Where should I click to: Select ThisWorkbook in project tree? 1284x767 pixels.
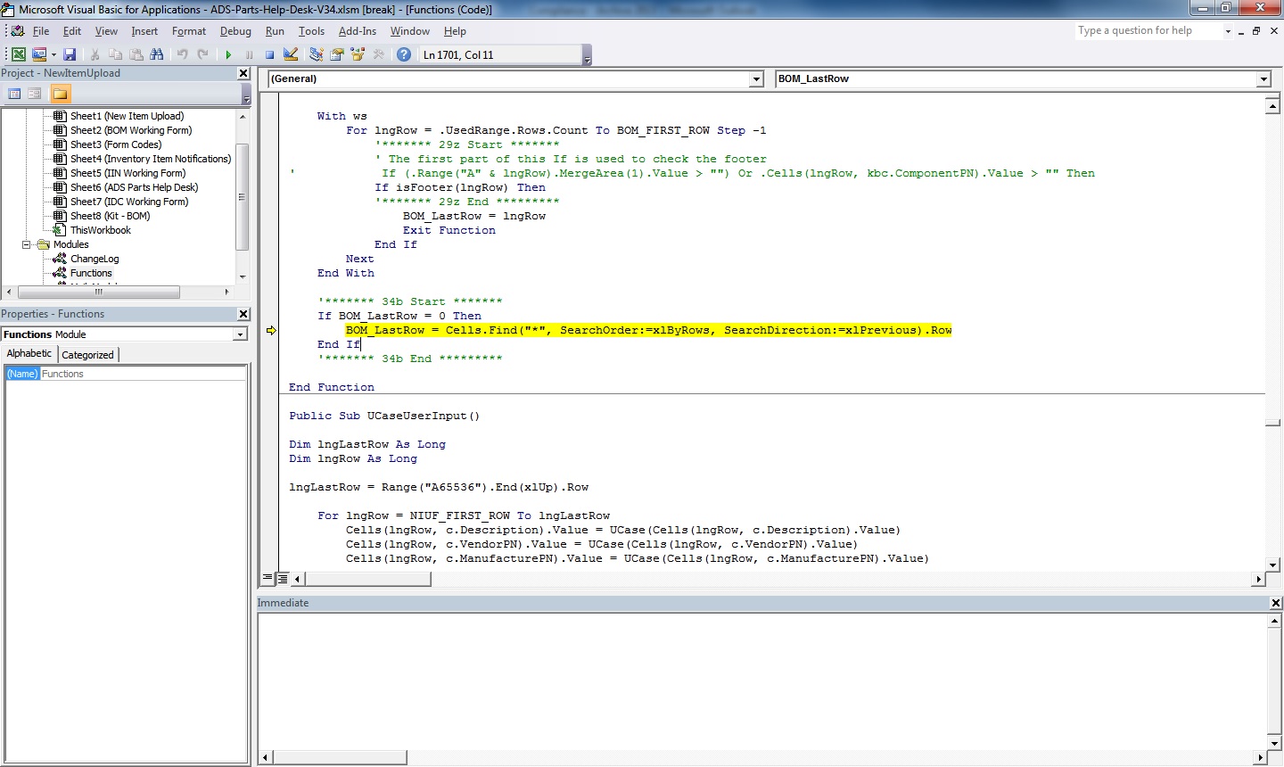(101, 230)
